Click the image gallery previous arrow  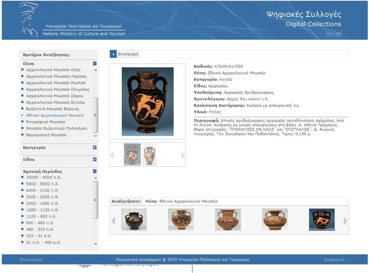(112, 155)
